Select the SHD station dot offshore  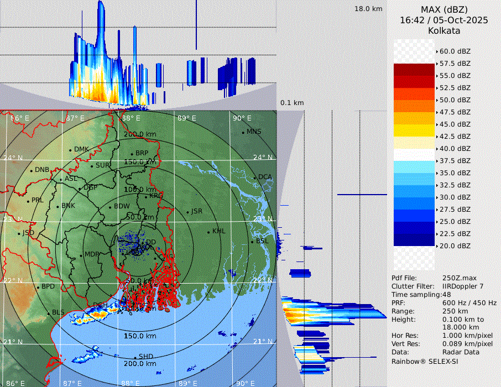coord(135,357)
